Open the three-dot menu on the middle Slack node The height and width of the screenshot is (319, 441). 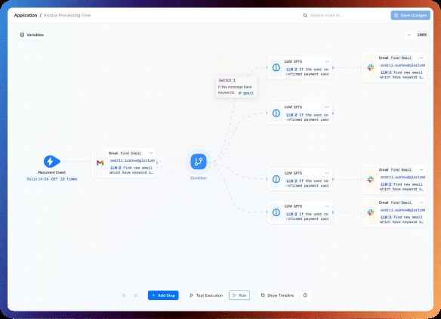click(x=421, y=170)
